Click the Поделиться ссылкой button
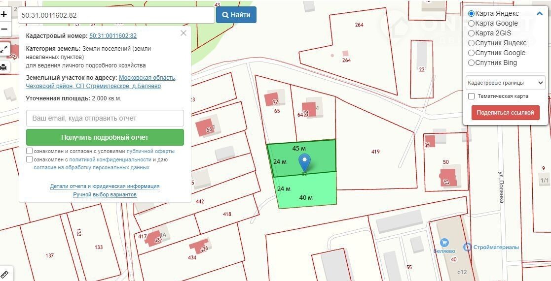This screenshot has height=281, width=551. coord(505,112)
